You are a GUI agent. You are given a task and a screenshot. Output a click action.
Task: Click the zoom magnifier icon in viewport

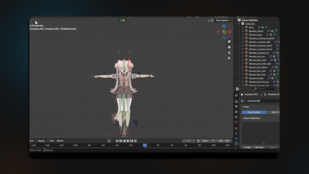[229, 42]
